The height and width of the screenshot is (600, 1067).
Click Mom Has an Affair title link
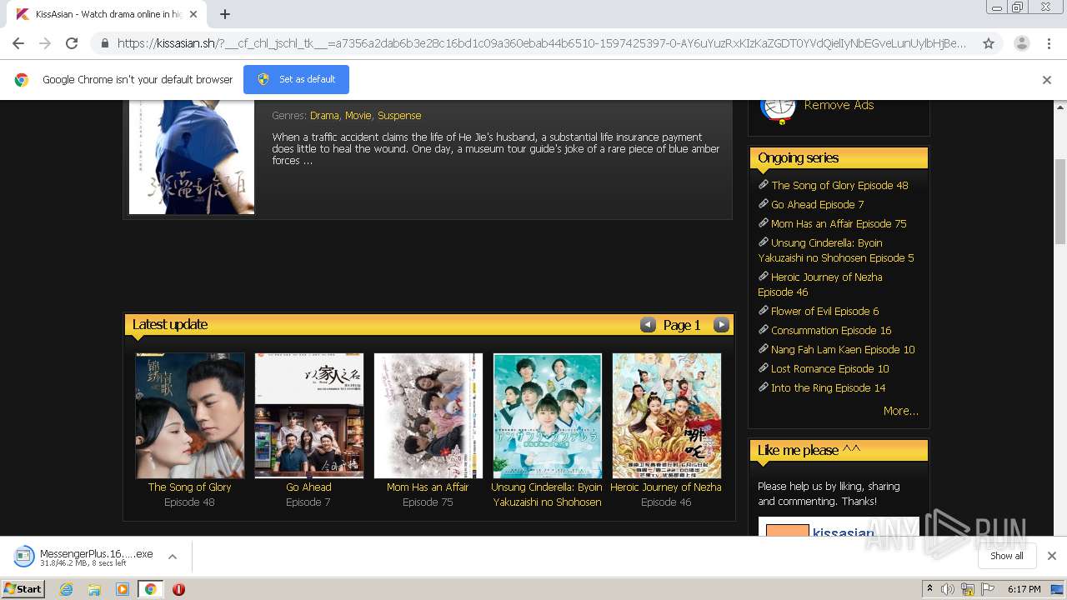click(428, 487)
